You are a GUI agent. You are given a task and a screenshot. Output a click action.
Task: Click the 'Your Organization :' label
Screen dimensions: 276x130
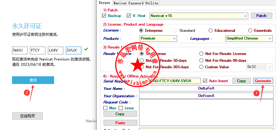[120, 96]
